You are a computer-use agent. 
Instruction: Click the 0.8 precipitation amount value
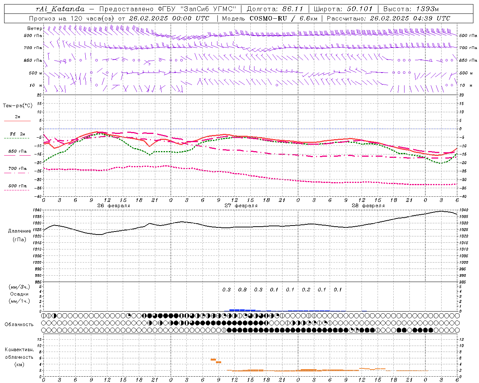(242, 289)
